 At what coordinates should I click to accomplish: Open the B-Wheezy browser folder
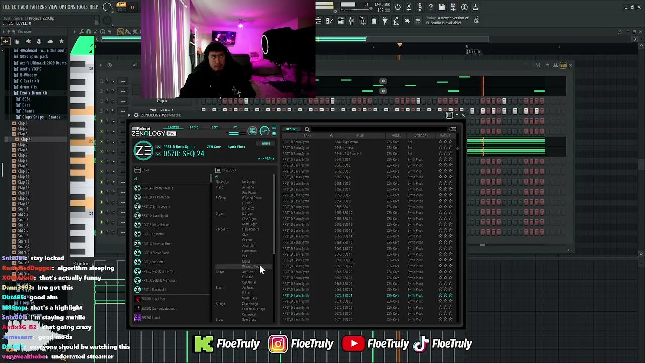click(28, 75)
